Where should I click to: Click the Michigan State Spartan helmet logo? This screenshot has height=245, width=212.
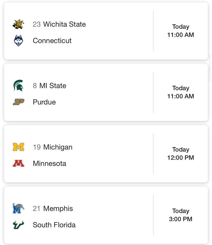tap(18, 85)
